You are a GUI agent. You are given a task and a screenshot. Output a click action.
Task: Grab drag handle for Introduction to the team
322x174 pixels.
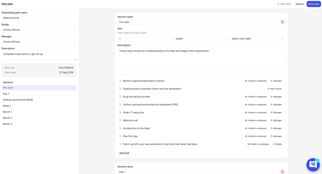(x=120, y=128)
